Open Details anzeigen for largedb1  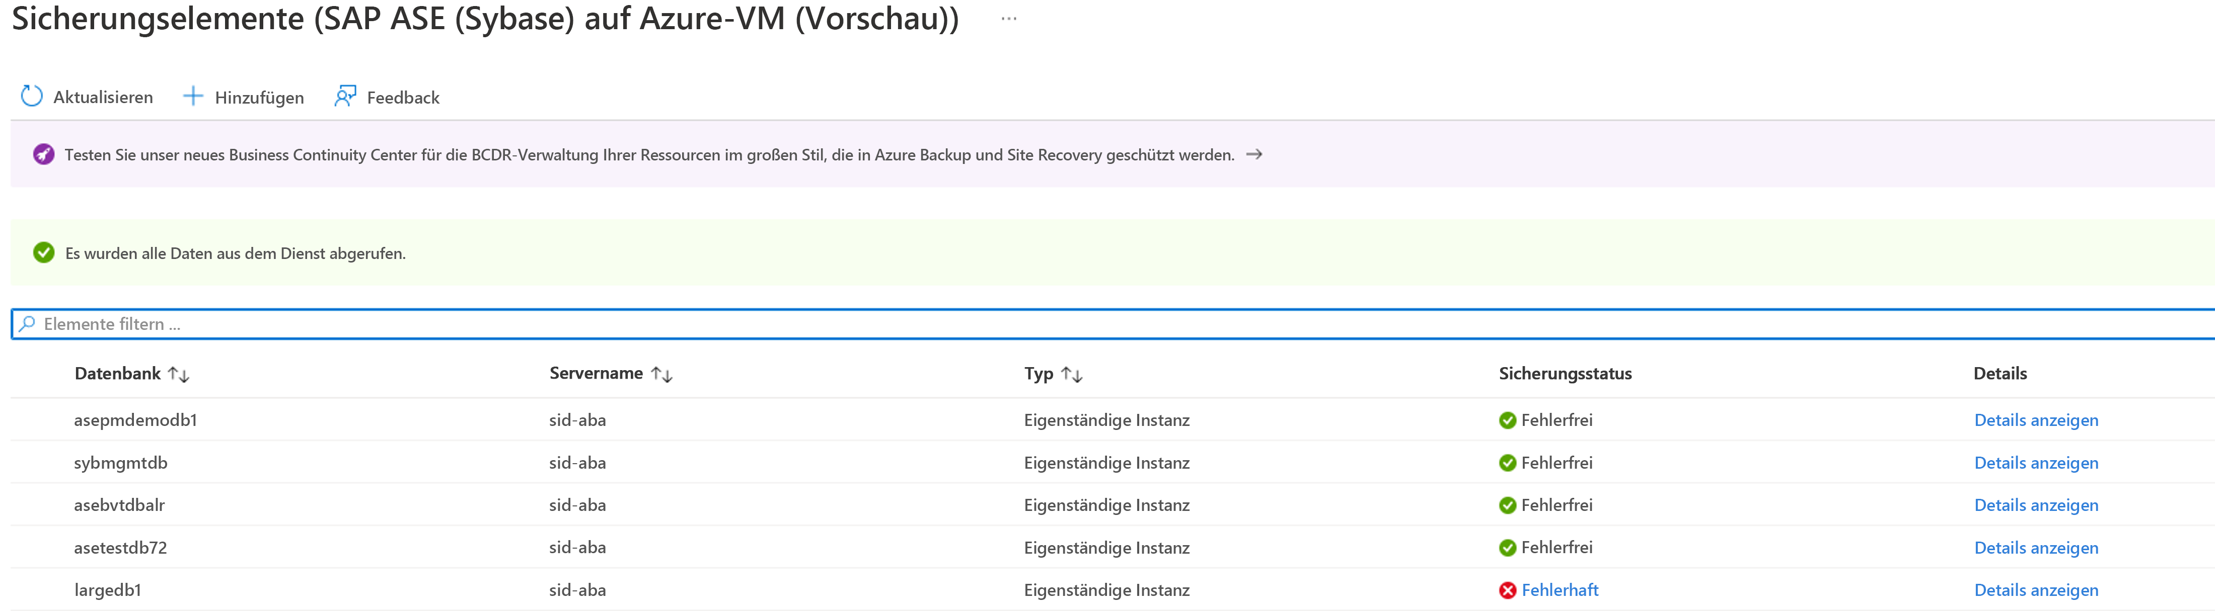point(2036,590)
